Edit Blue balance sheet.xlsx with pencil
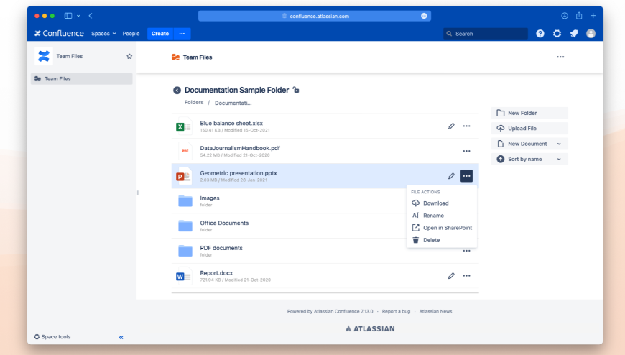 tap(451, 126)
